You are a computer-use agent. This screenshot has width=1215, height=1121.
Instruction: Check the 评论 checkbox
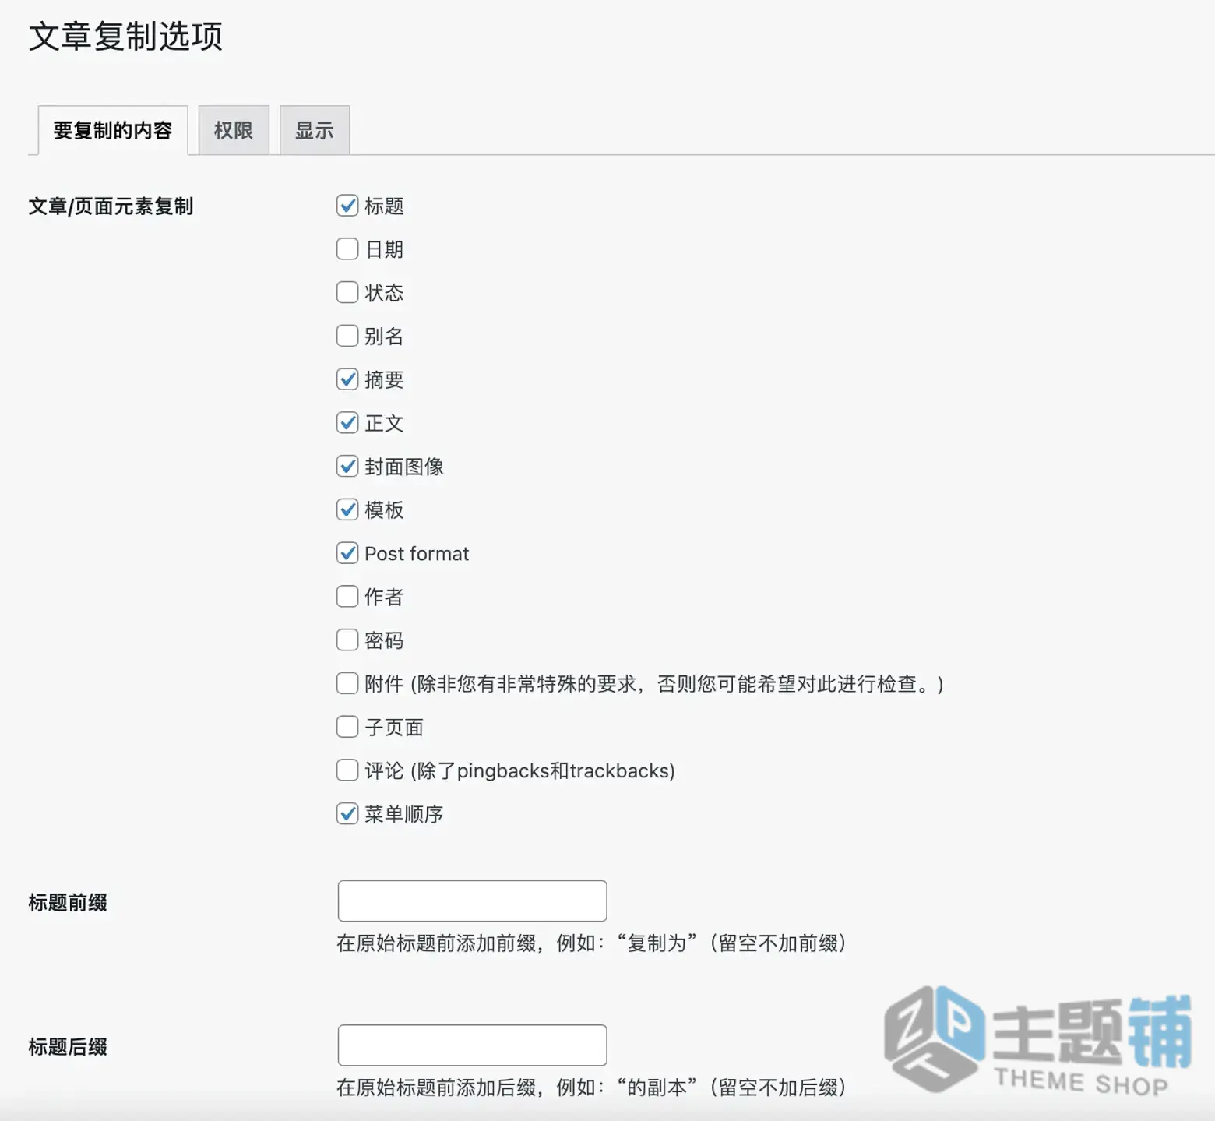pyautogui.click(x=347, y=770)
